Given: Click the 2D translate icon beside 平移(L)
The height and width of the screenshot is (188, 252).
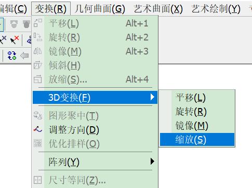Looking at the screenshot, I should 38,23.
